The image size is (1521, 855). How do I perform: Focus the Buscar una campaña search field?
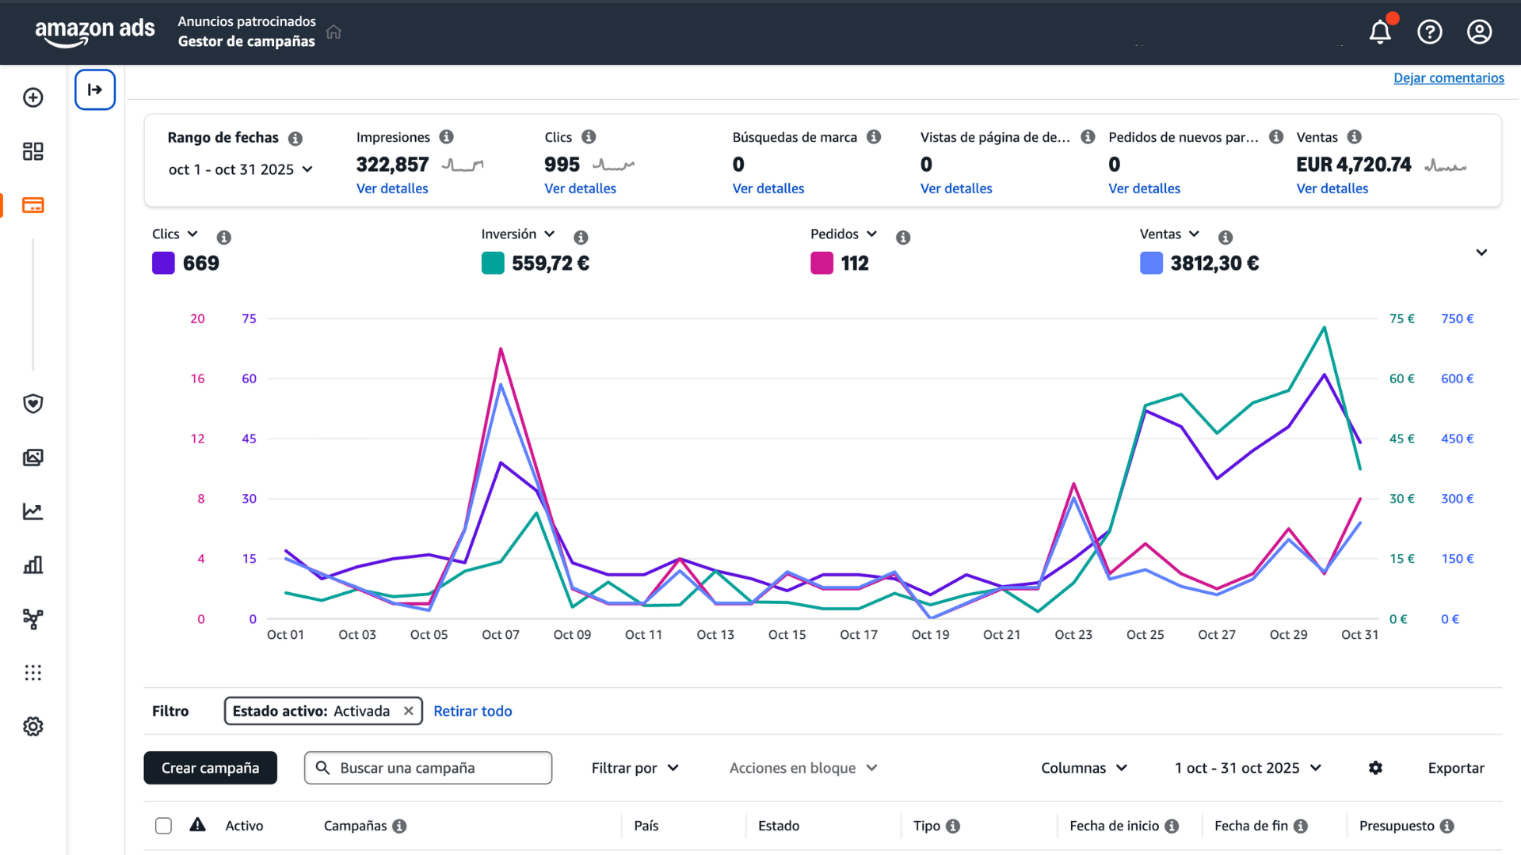pyautogui.click(x=428, y=768)
